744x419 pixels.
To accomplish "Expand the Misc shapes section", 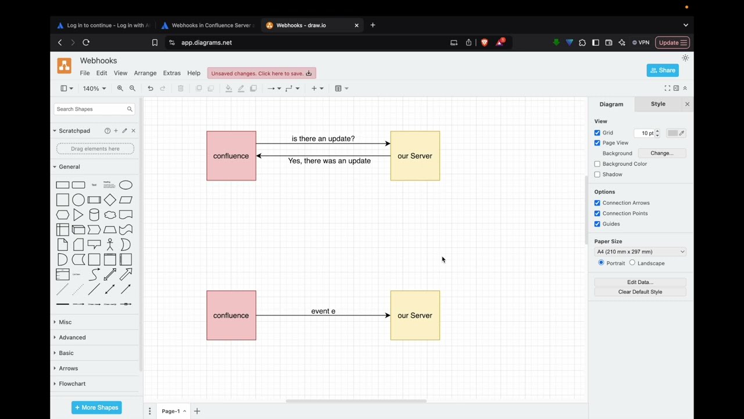I will [x=65, y=322].
